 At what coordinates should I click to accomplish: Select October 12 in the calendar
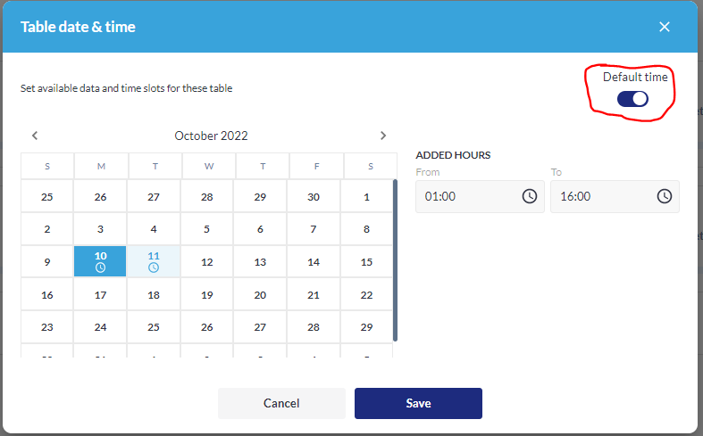[x=207, y=262]
